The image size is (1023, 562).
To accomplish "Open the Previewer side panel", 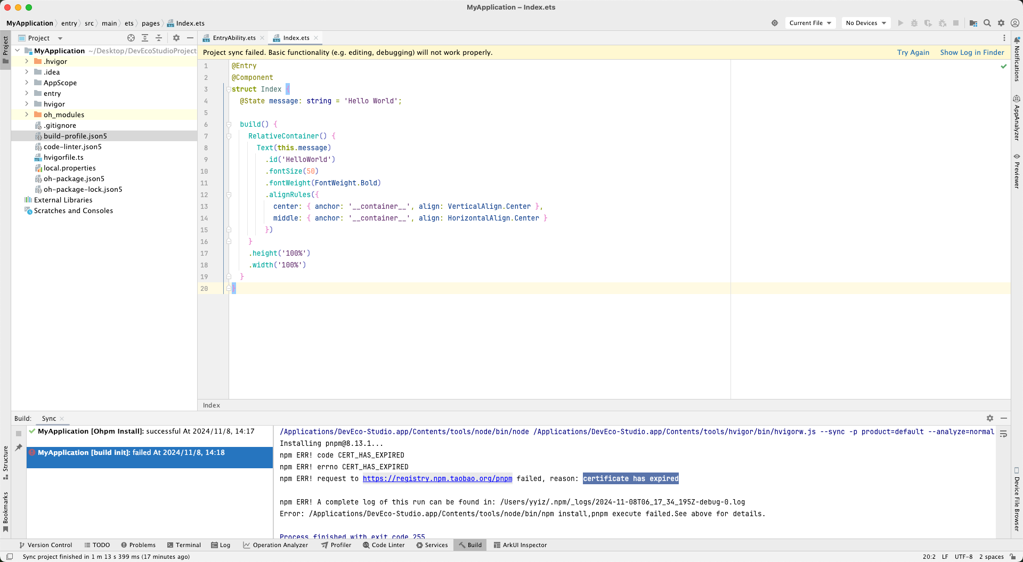I will 1017,171.
